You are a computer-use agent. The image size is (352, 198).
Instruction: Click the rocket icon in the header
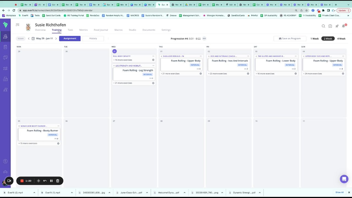click(x=337, y=26)
